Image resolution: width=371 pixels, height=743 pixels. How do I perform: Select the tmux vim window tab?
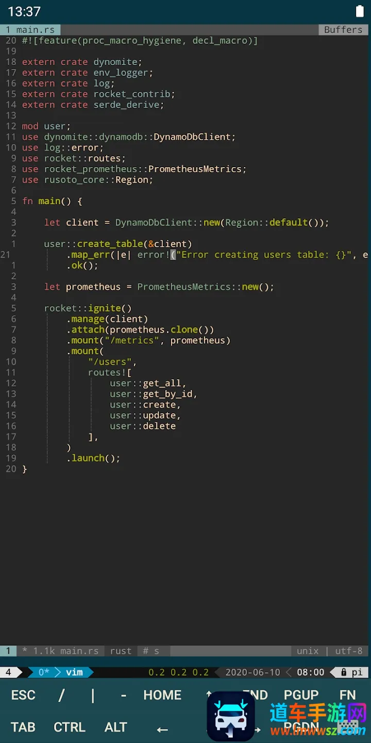click(x=74, y=672)
